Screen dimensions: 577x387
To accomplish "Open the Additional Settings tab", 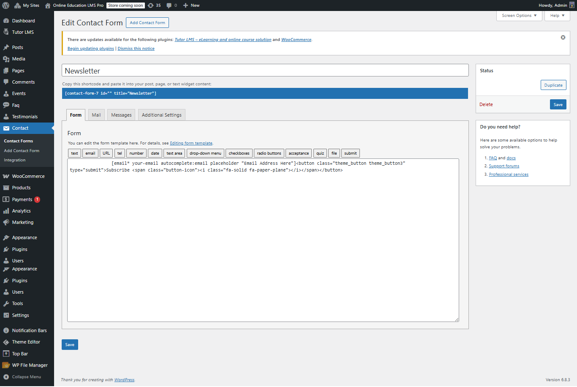I will pos(161,114).
